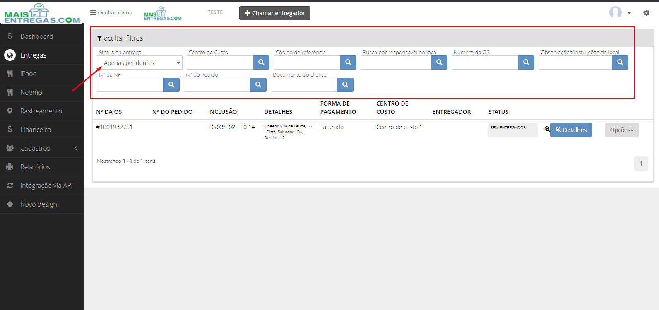Open Financeiro in the sidebar
The width and height of the screenshot is (659, 310).
pos(42,130)
